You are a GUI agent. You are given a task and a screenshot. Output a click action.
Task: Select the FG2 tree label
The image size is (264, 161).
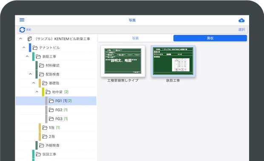coord(59,110)
